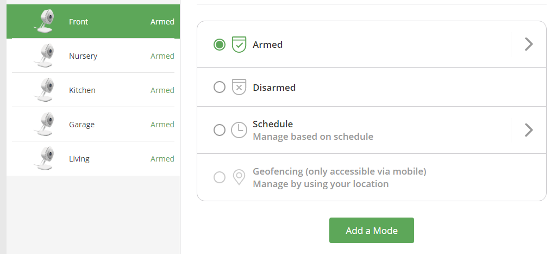Click the Geofencing location pin icon
Image resolution: width=551 pixels, height=254 pixels.
239,177
